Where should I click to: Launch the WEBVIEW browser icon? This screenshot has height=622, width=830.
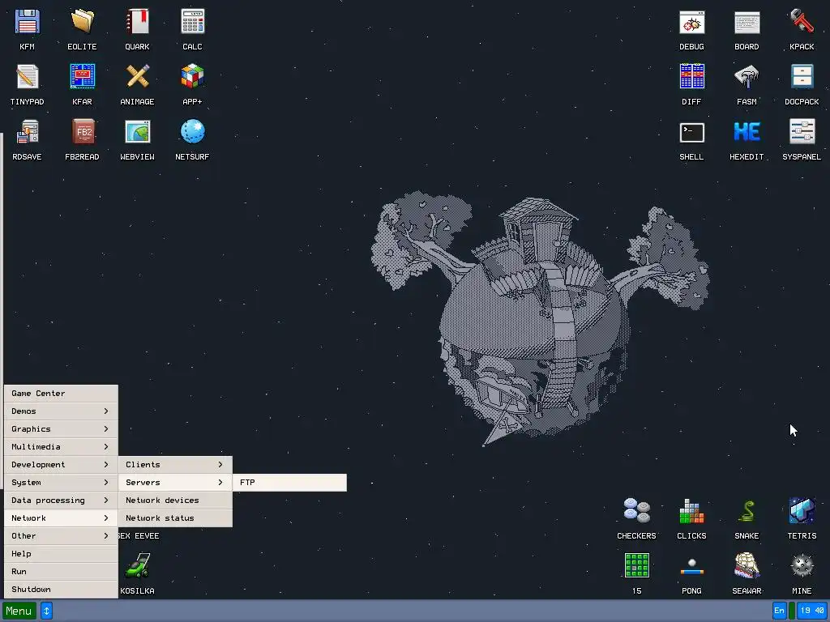click(137, 132)
